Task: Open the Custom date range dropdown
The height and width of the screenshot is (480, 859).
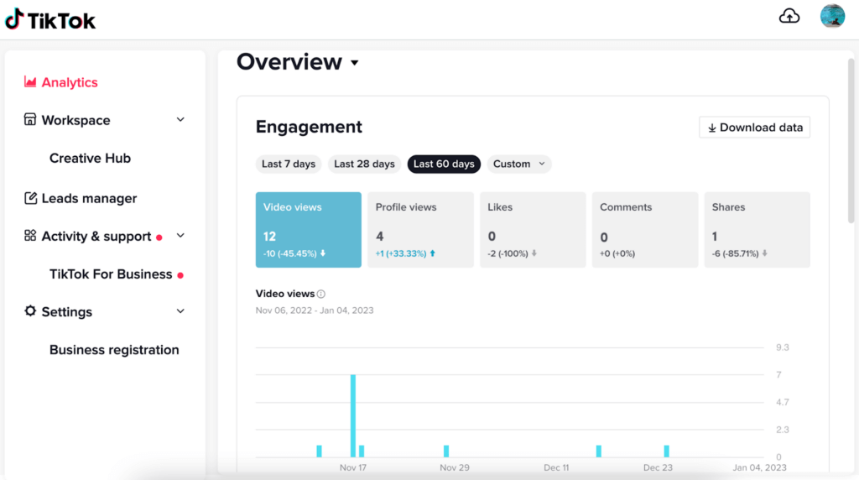Action: (x=518, y=164)
